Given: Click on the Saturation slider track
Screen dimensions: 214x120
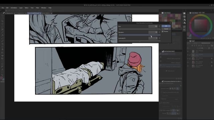Looking at the screenshot, I should (x=140, y=35).
